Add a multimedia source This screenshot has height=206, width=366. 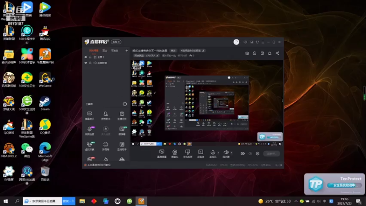coord(200,154)
